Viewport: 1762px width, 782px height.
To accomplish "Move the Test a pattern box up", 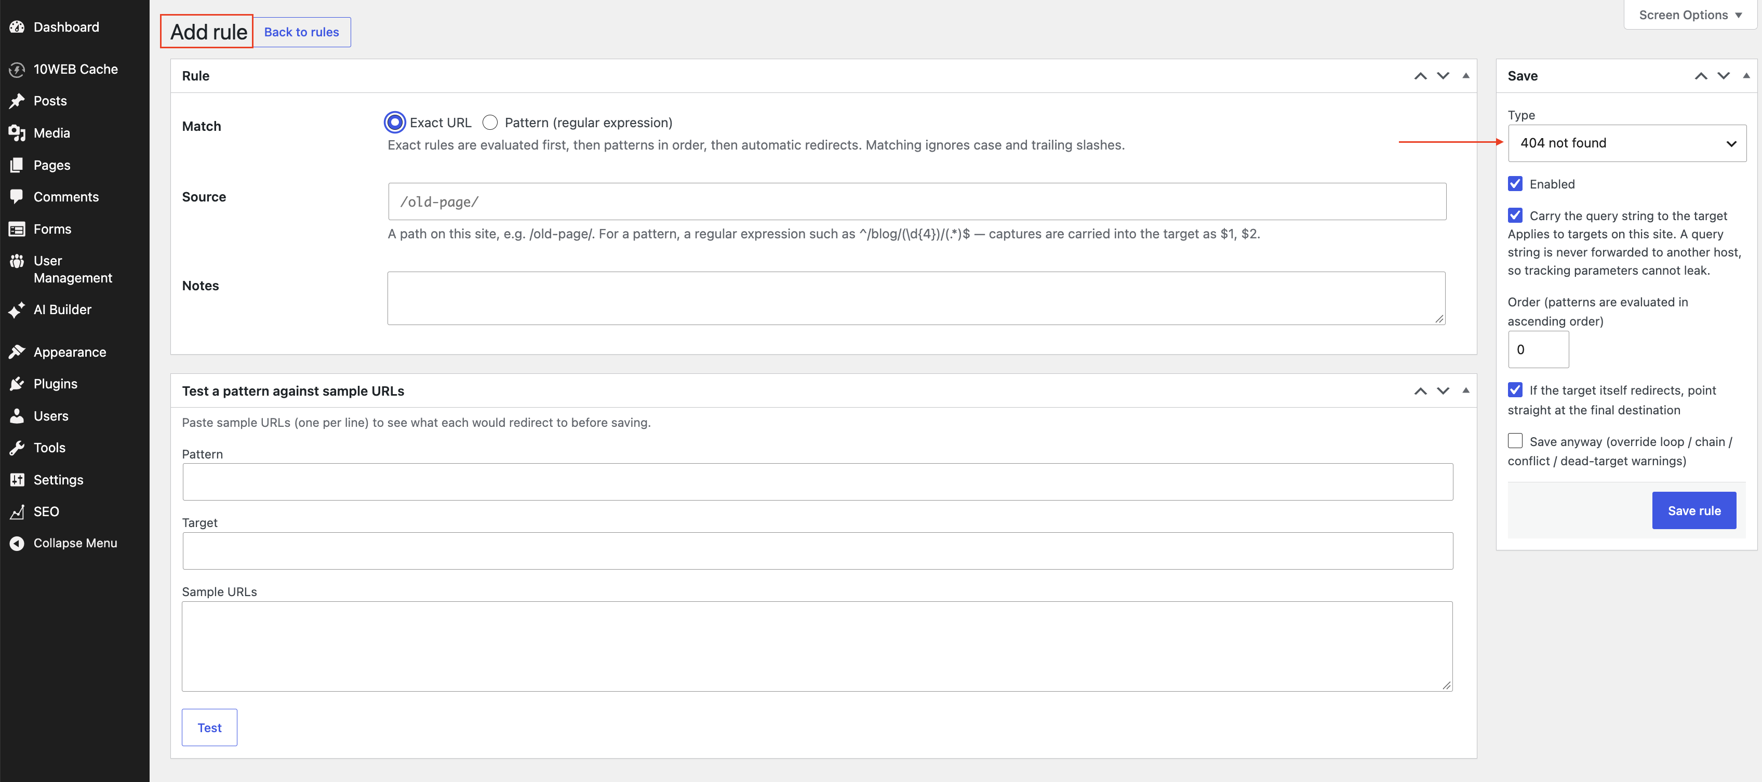I will (x=1421, y=391).
